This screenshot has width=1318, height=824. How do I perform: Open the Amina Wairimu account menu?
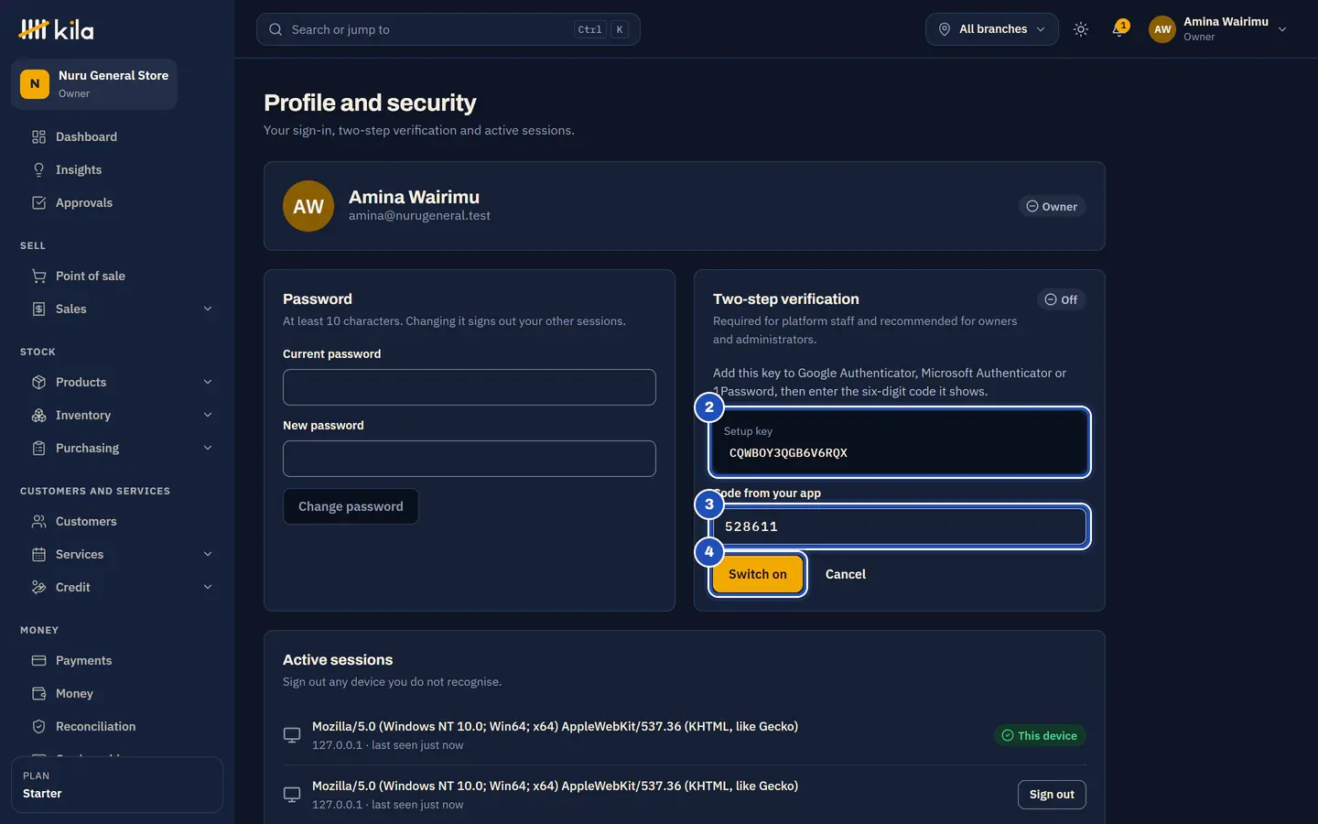1218,29
